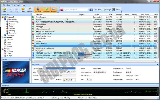160x100 pixels.
Task: Click the New download toolbar icon
Action: click(x=4, y=10)
